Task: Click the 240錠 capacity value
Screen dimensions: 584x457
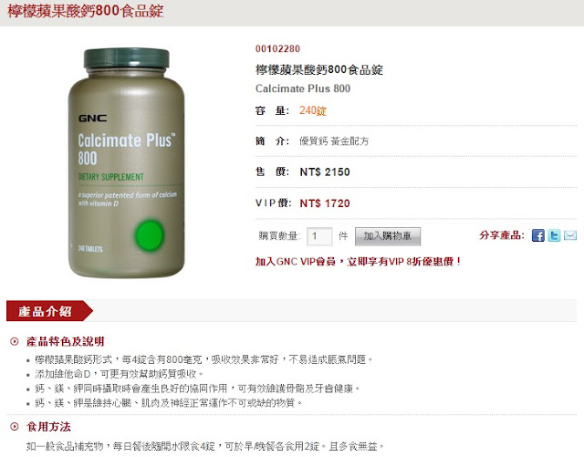Action: [x=313, y=110]
